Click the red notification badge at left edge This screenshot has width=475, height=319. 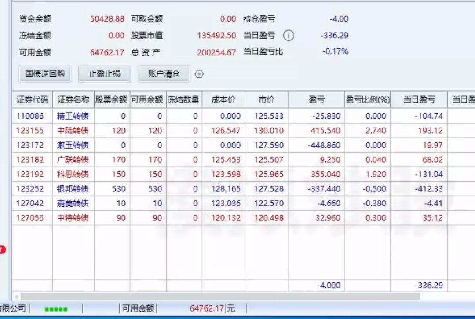tap(3, 249)
